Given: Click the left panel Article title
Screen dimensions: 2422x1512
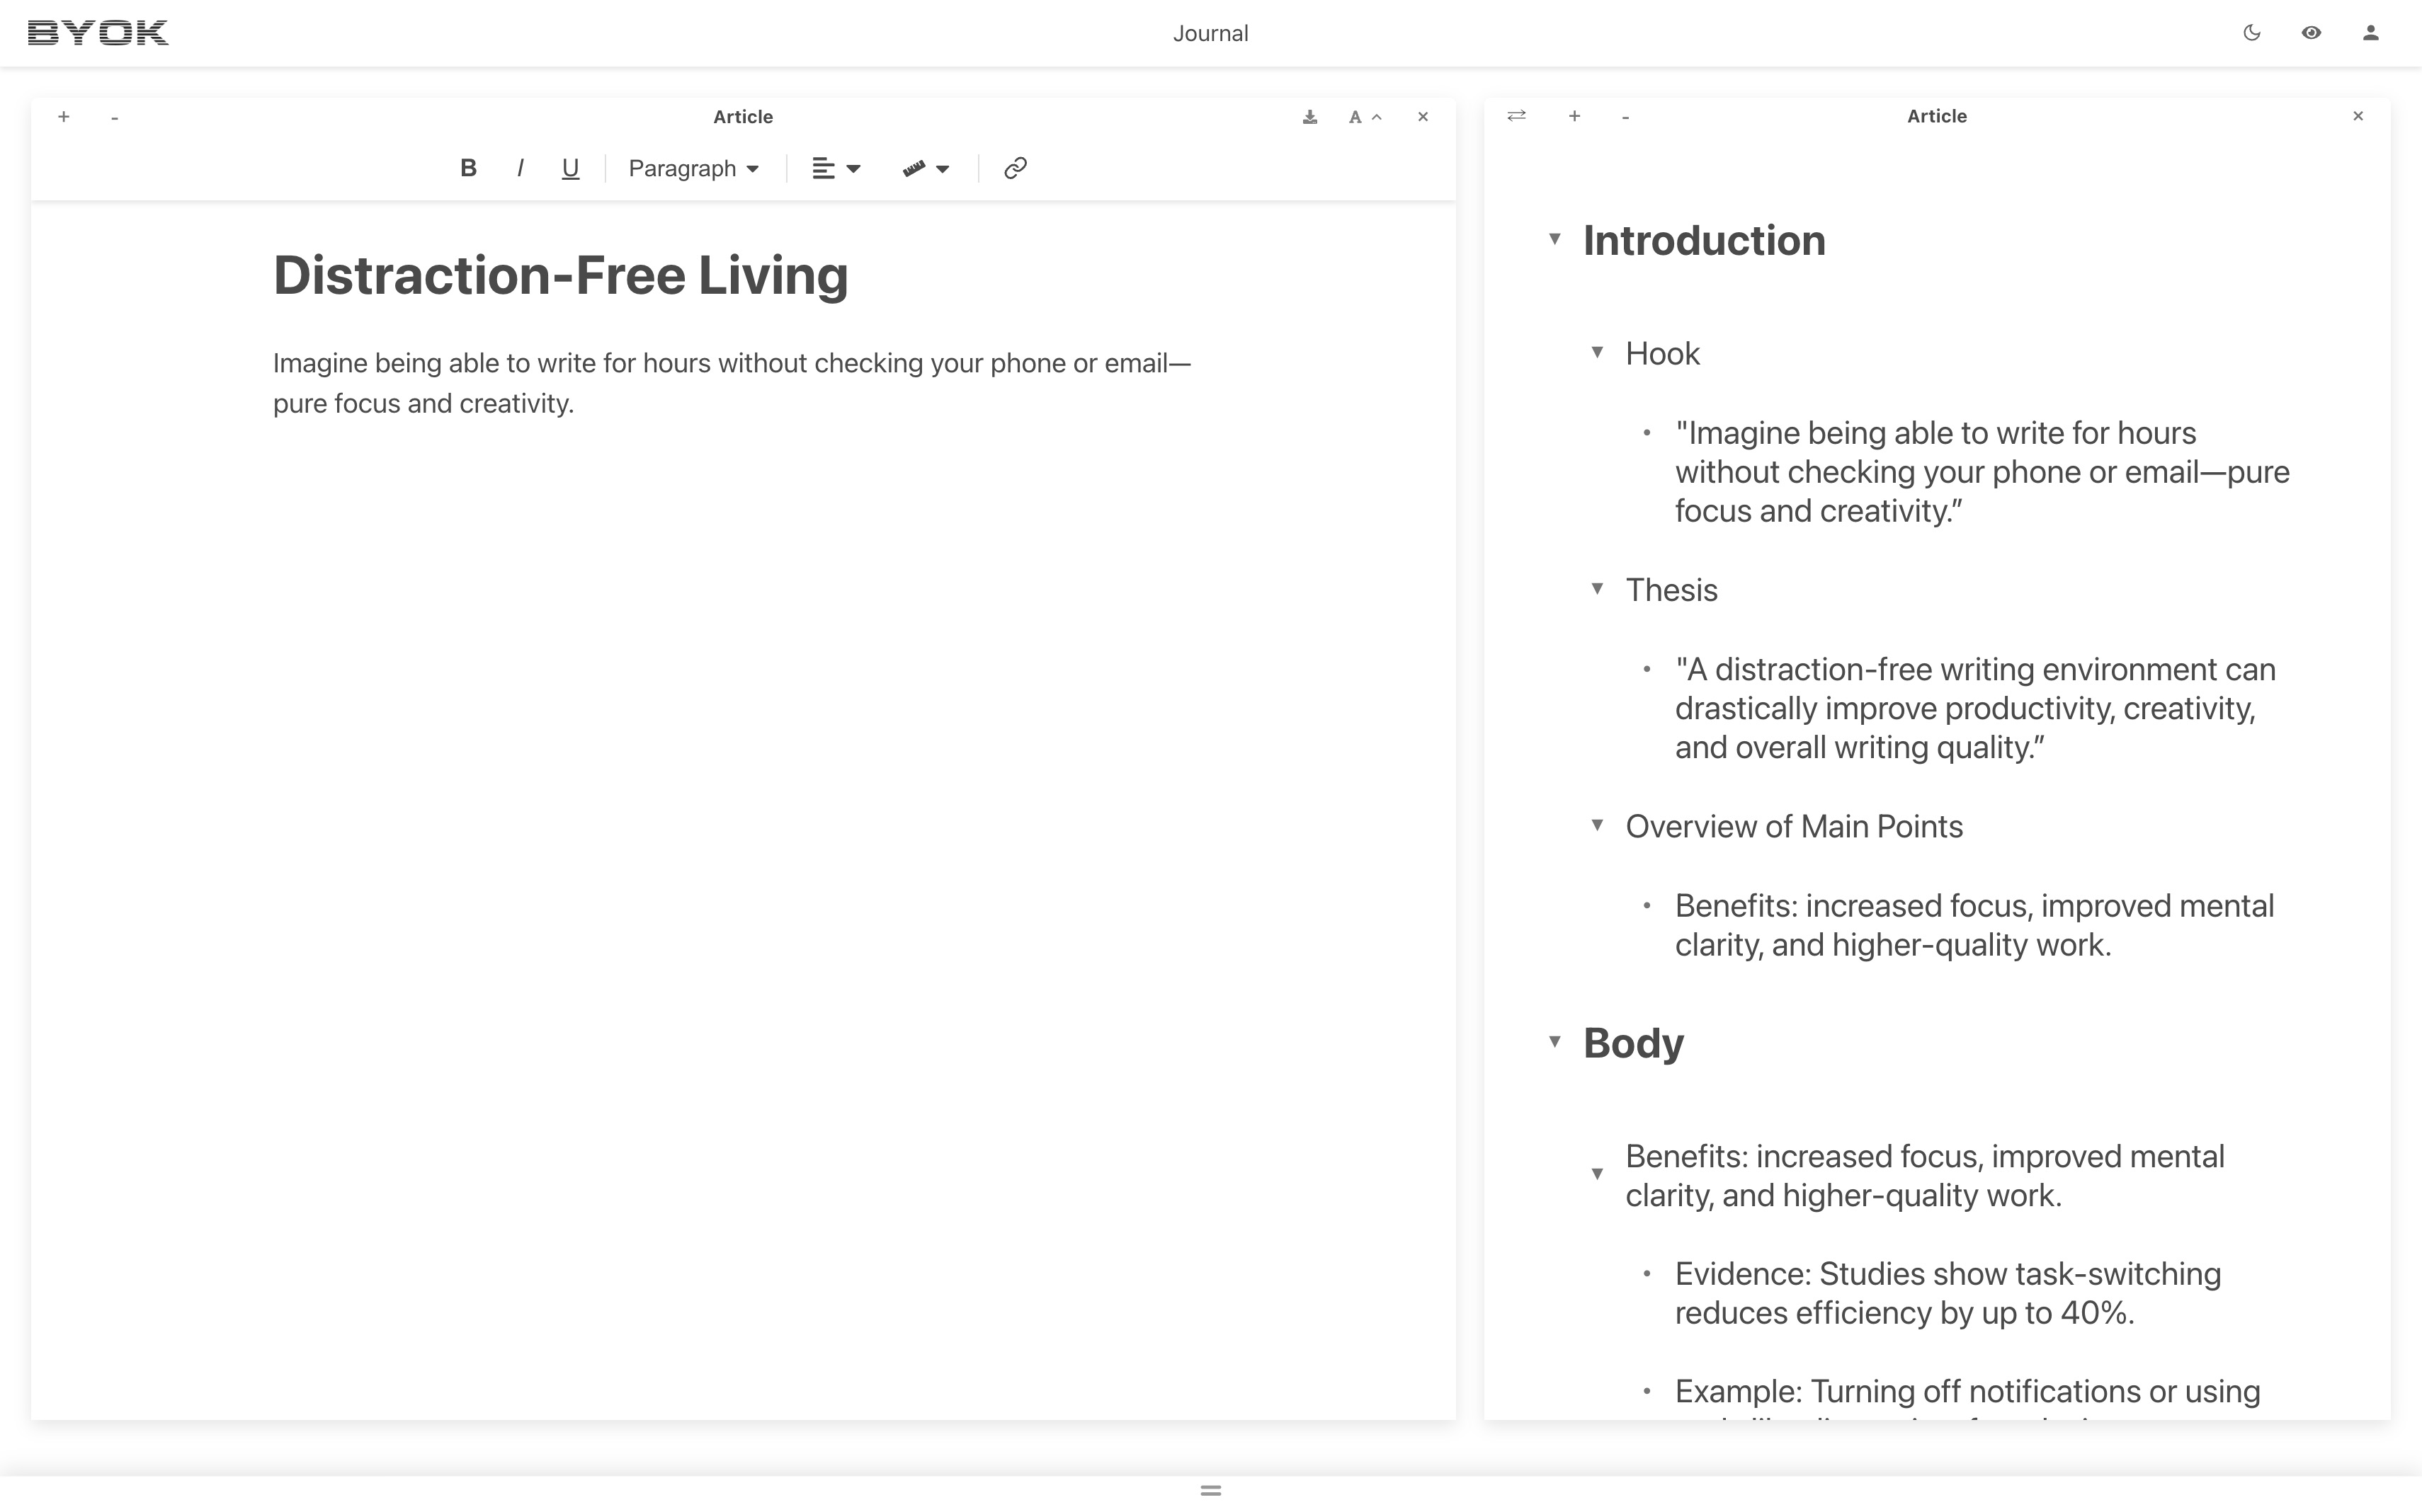Looking at the screenshot, I should [742, 117].
